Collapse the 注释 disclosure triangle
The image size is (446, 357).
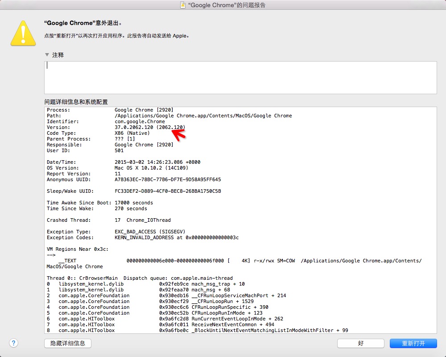pyautogui.click(x=47, y=54)
